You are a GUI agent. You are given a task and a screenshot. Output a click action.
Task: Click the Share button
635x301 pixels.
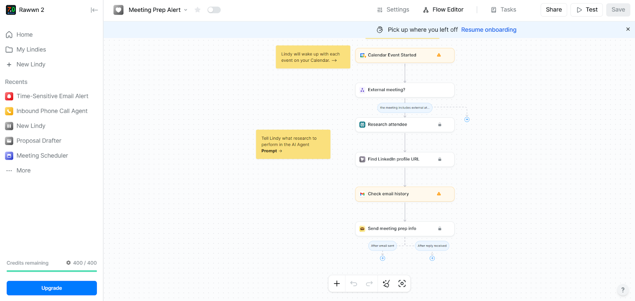click(x=554, y=10)
